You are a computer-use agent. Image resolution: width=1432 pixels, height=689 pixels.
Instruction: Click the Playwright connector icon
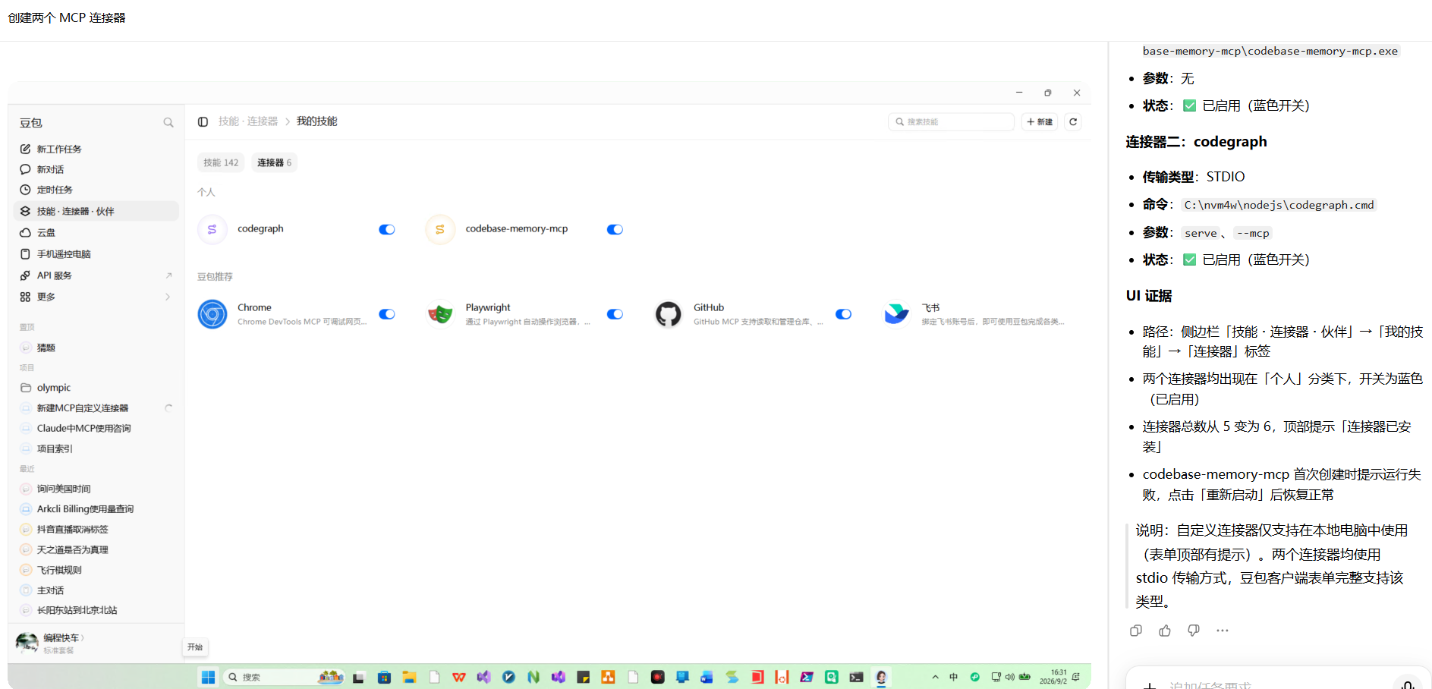point(440,314)
